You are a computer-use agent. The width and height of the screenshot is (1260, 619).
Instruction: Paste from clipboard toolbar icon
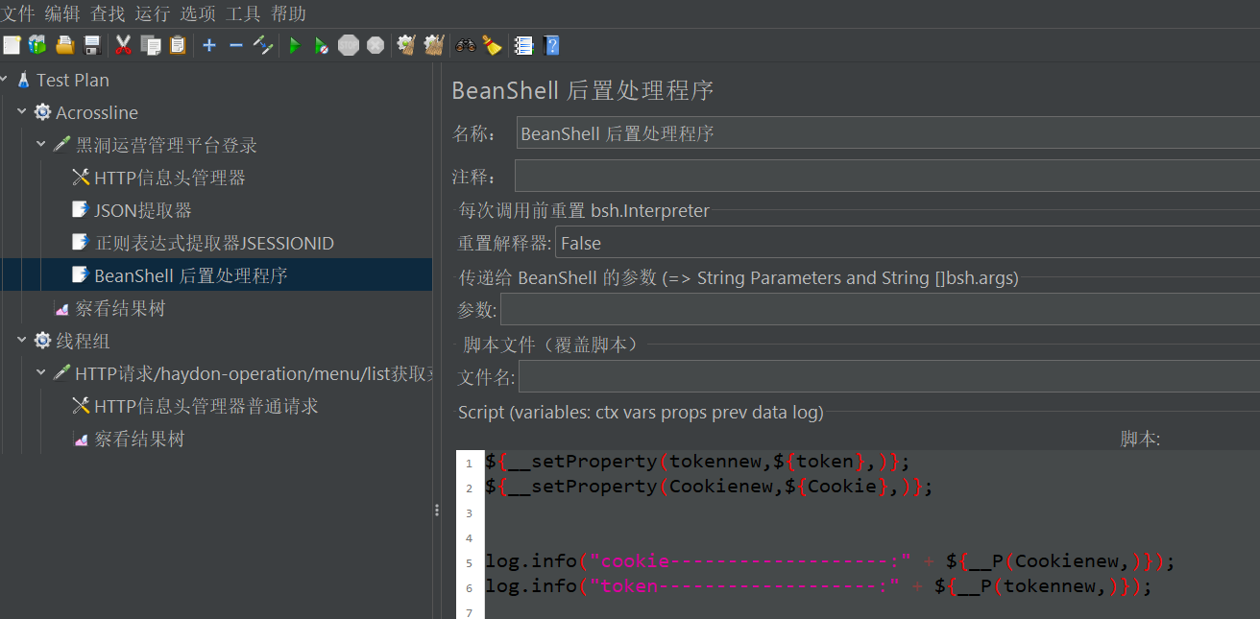point(178,45)
